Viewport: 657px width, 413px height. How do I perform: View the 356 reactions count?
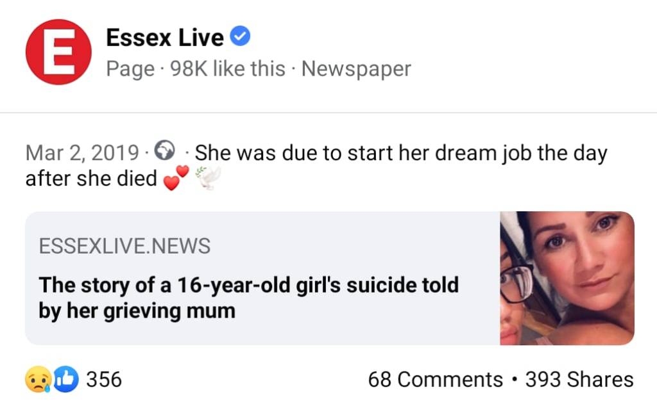point(104,380)
